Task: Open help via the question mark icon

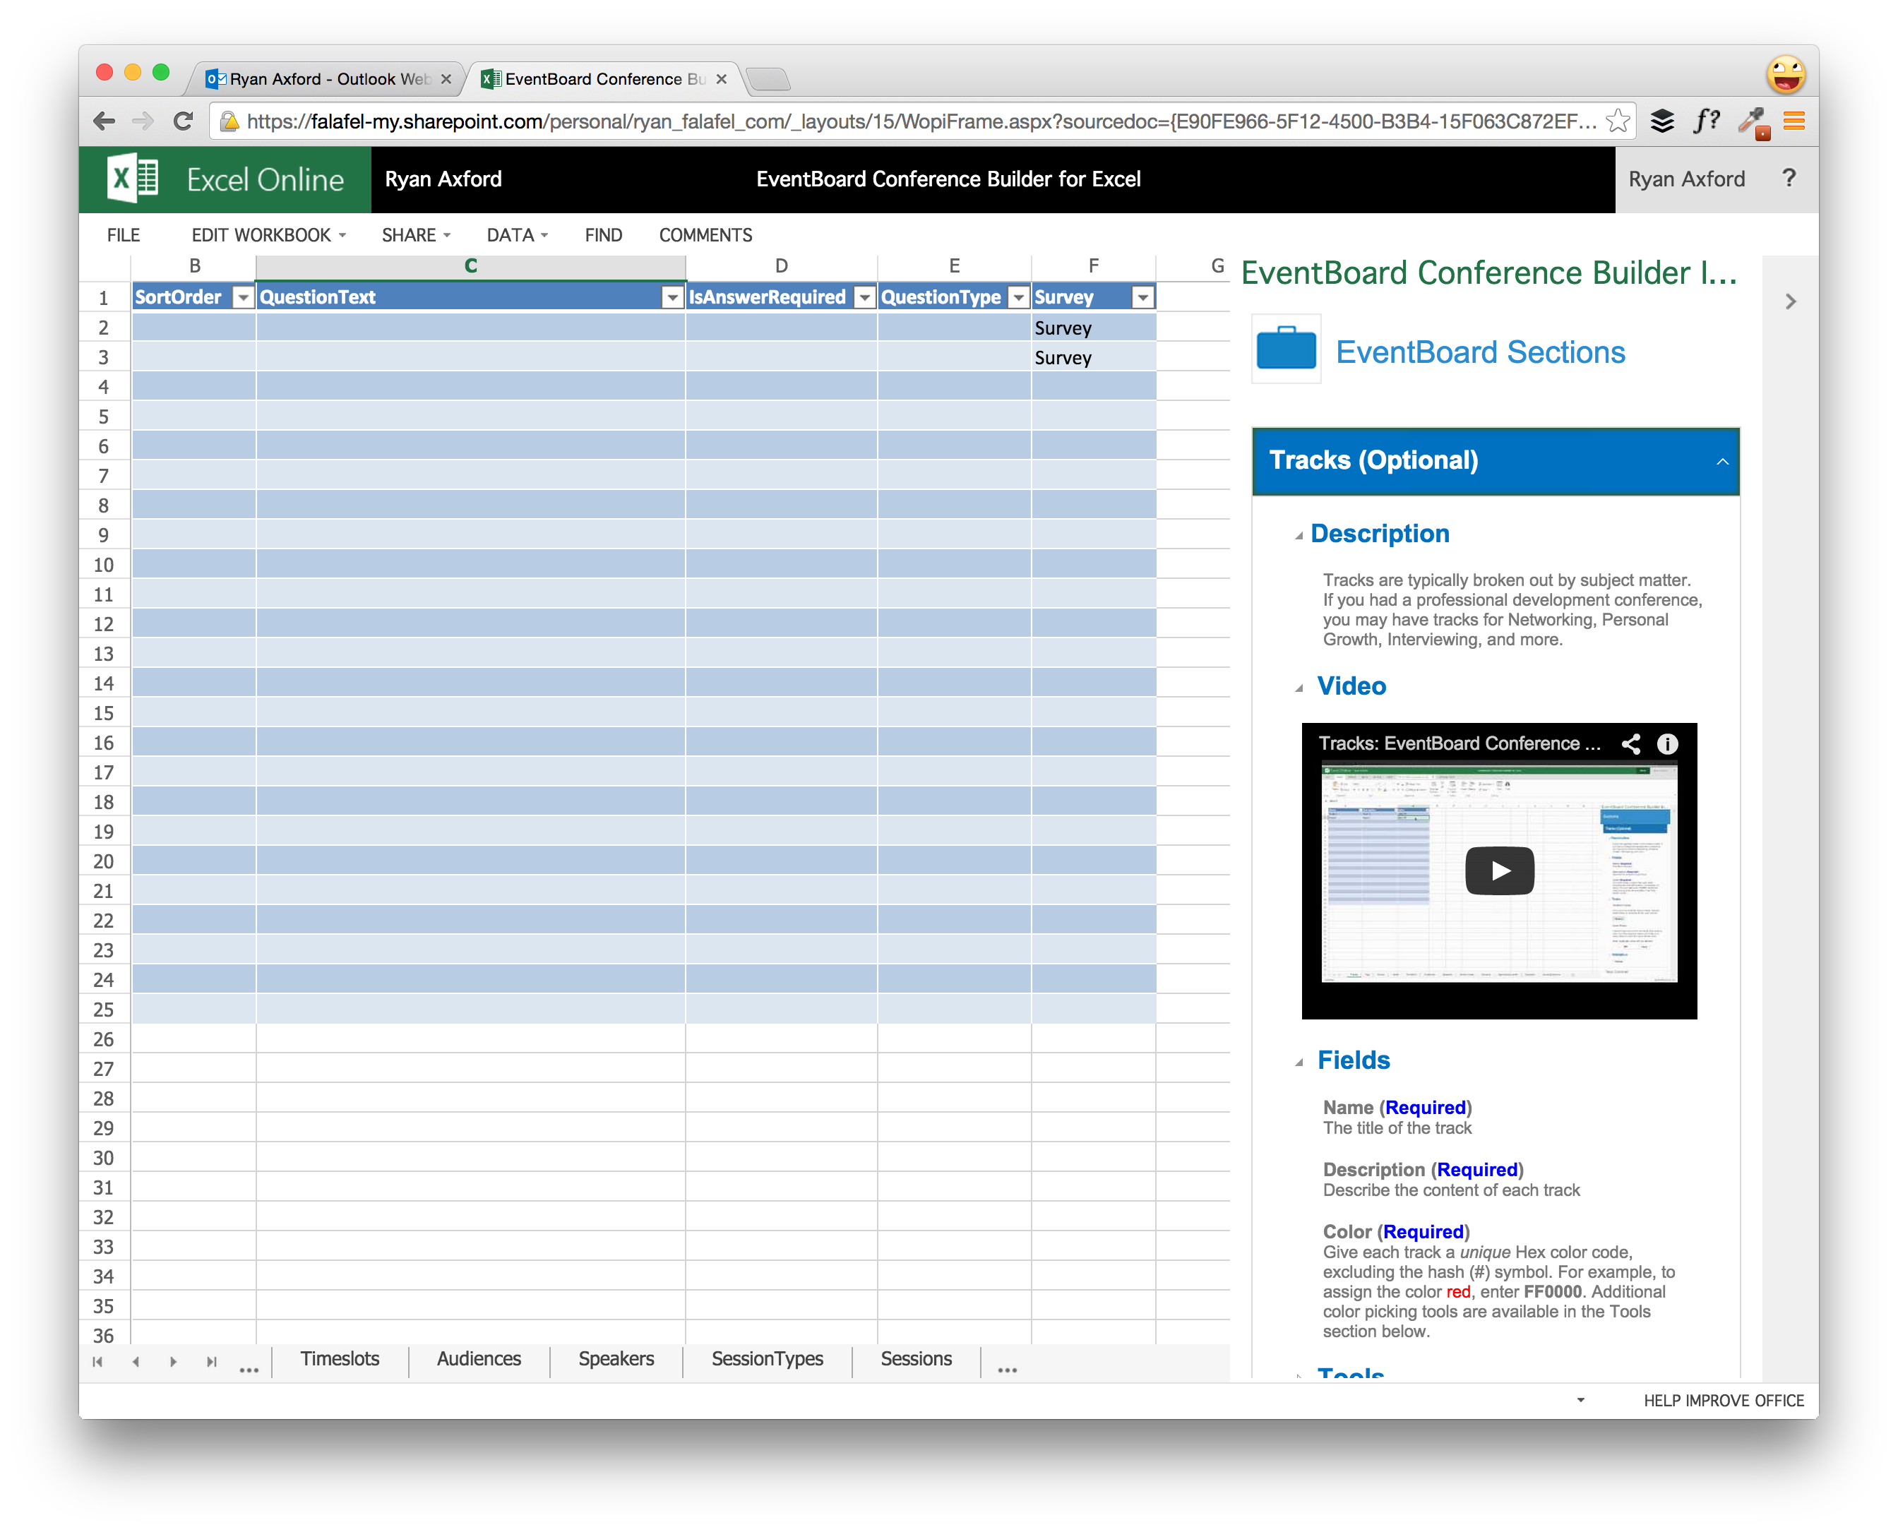Action: click(1789, 179)
